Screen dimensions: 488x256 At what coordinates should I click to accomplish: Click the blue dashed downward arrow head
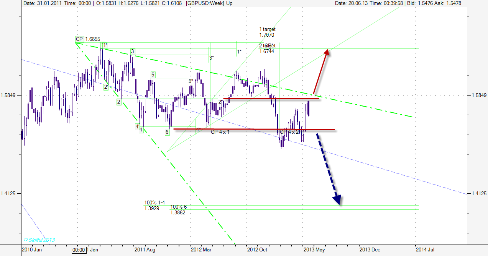click(x=337, y=199)
